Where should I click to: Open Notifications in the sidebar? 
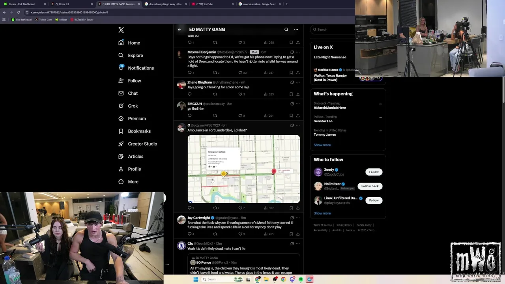[136, 68]
